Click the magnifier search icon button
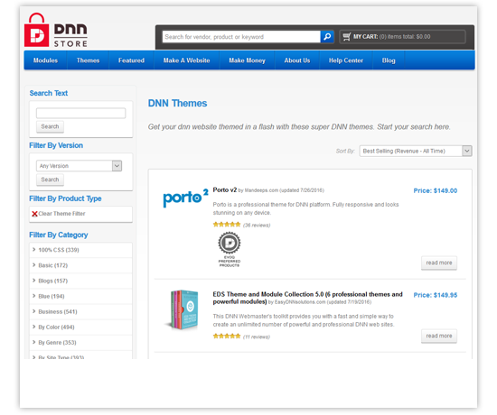 (x=327, y=37)
